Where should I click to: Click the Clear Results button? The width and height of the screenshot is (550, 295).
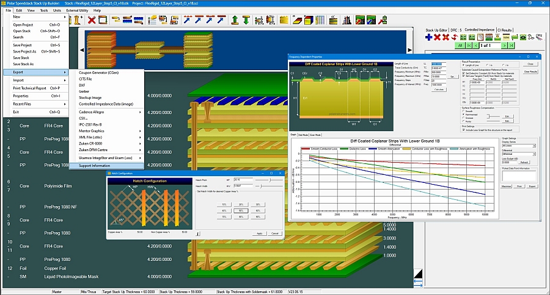point(530,72)
